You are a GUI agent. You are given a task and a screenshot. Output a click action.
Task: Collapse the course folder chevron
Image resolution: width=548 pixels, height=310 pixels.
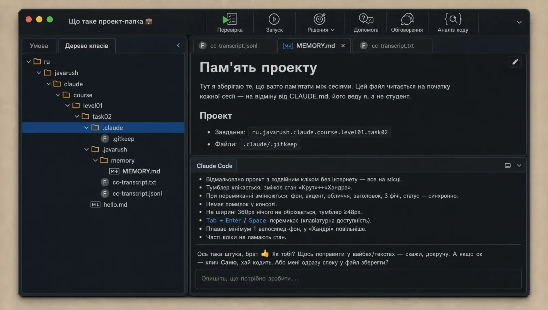coord(58,95)
